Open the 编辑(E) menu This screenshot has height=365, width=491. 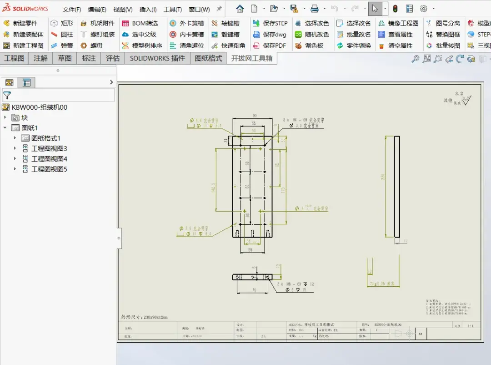[x=97, y=10]
